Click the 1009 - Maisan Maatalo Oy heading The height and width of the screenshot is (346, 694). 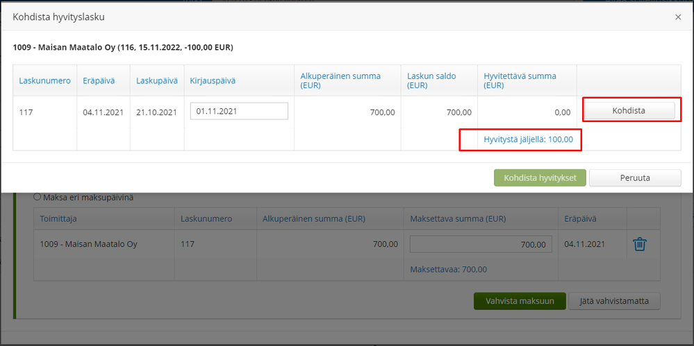pyautogui.click(x=123, y=47)
